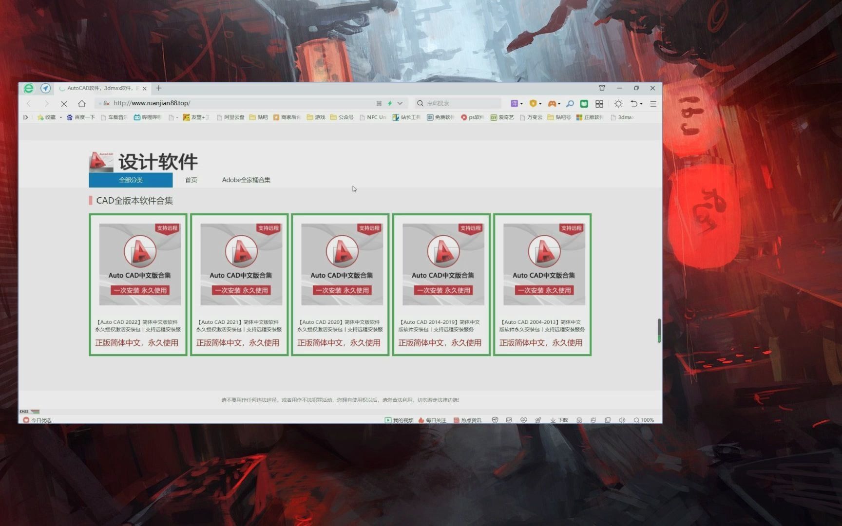The height and width of the screenshot is (526, 842).
Task: Open the 贴吧 bookmark folder
Action: click(x=259, y=117)
